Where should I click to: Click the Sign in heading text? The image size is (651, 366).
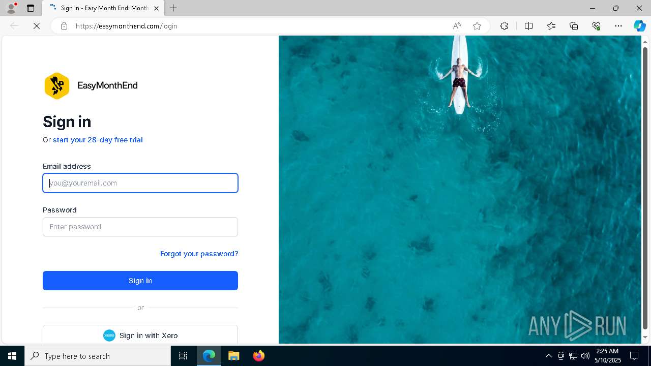[x=67, y=121]
